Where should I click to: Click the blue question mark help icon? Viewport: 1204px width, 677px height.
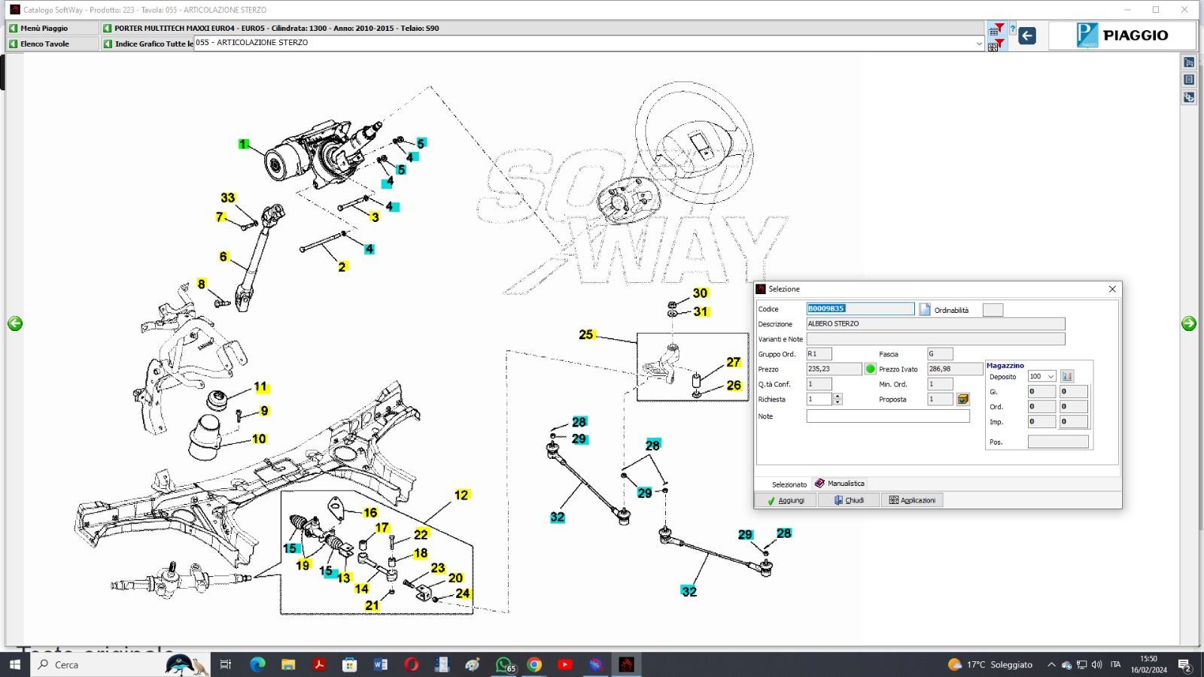click(1013, 30)
